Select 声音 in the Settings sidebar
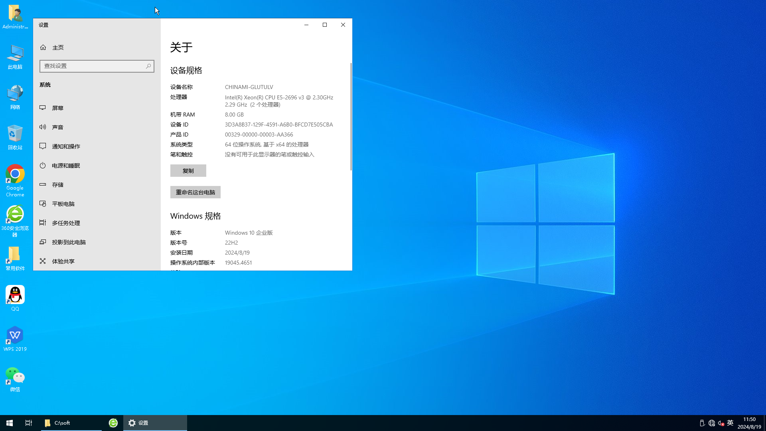Viewport: 766px width, 431px height. [97, 127]
